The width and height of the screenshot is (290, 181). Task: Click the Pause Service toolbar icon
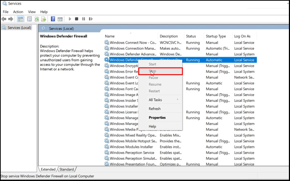pos(84,19)
